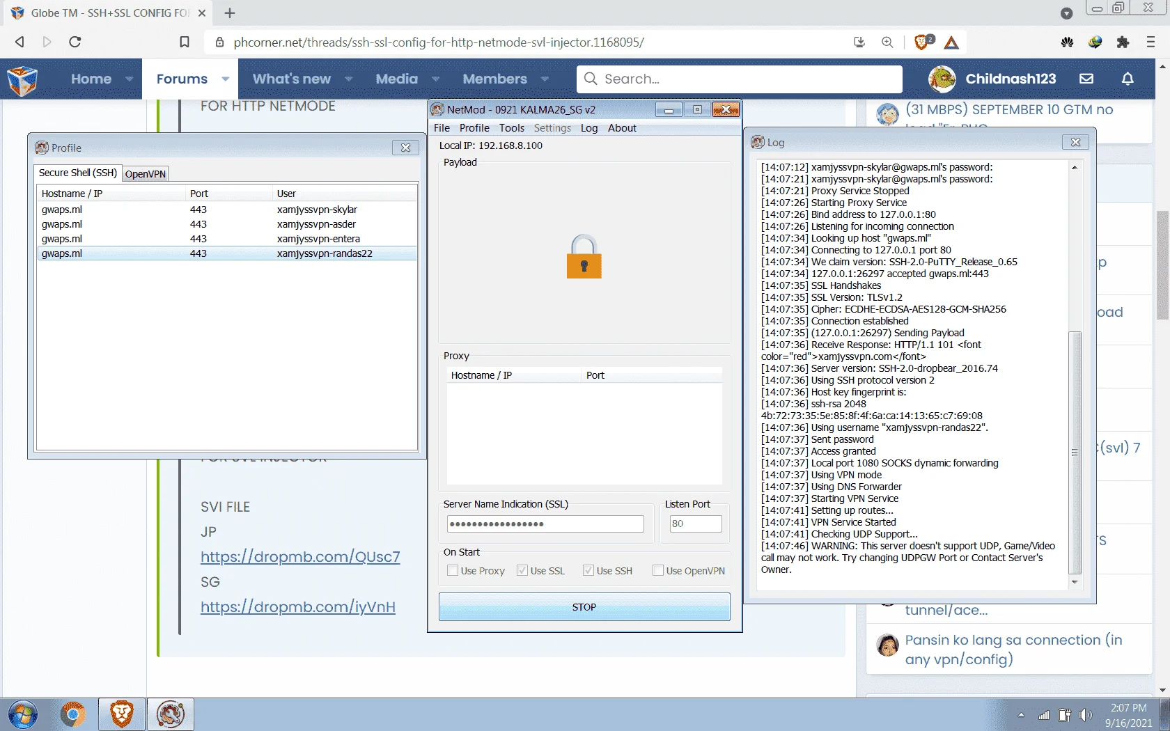The height and width of the screenshot is (731, 1170).
Task: Open the NetMod Profile menu
Action: [474, 128]
